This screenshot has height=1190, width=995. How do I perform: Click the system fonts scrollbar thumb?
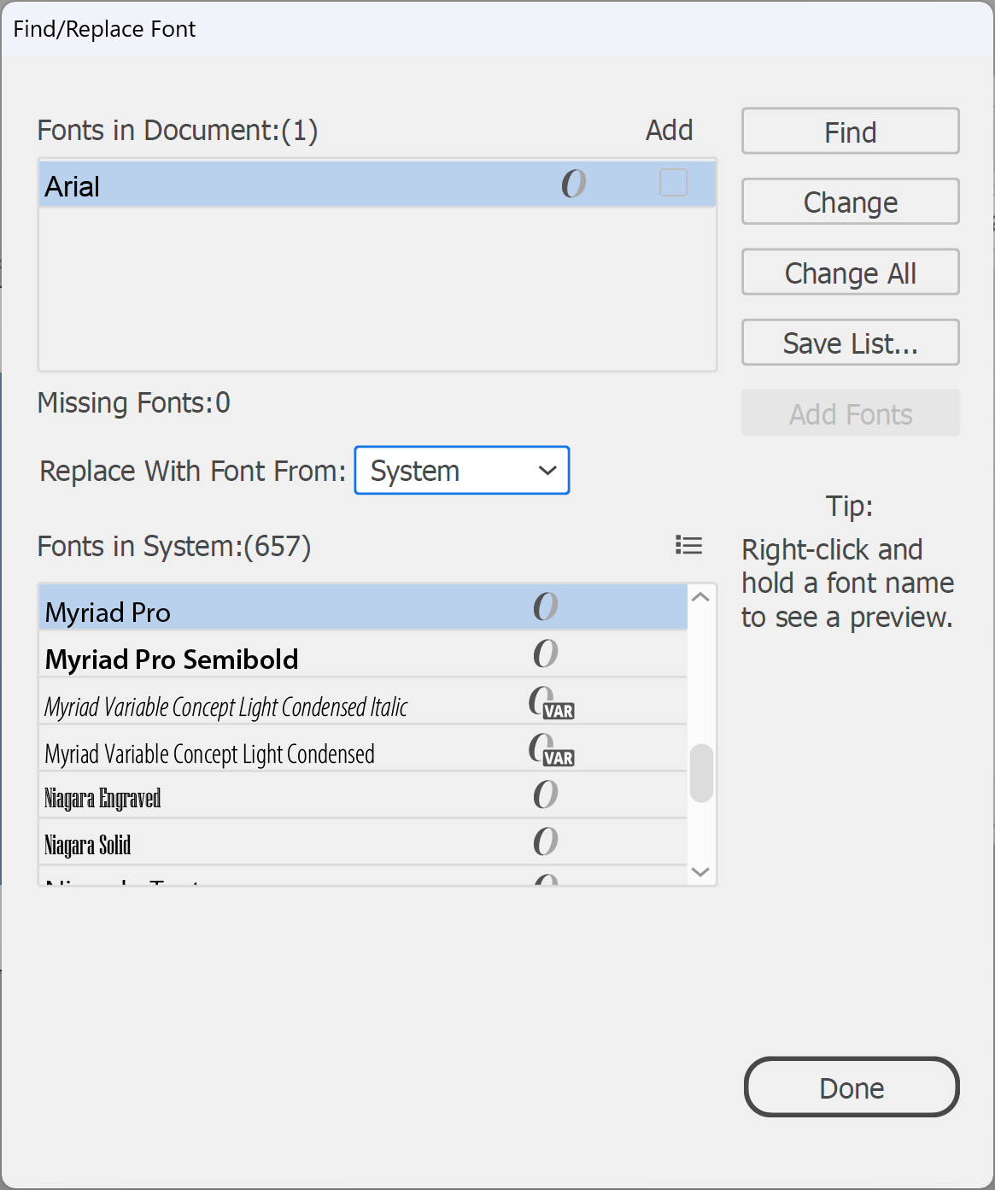701,773
